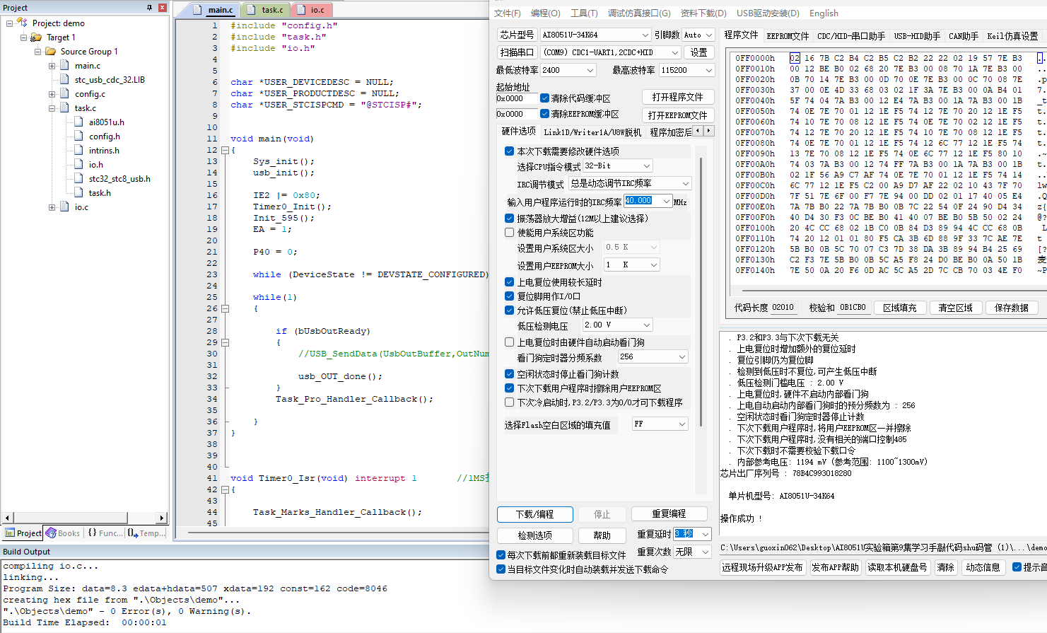Toggle 清除代码缓冲区 checkbox
1047x633 pixels.
545,98
